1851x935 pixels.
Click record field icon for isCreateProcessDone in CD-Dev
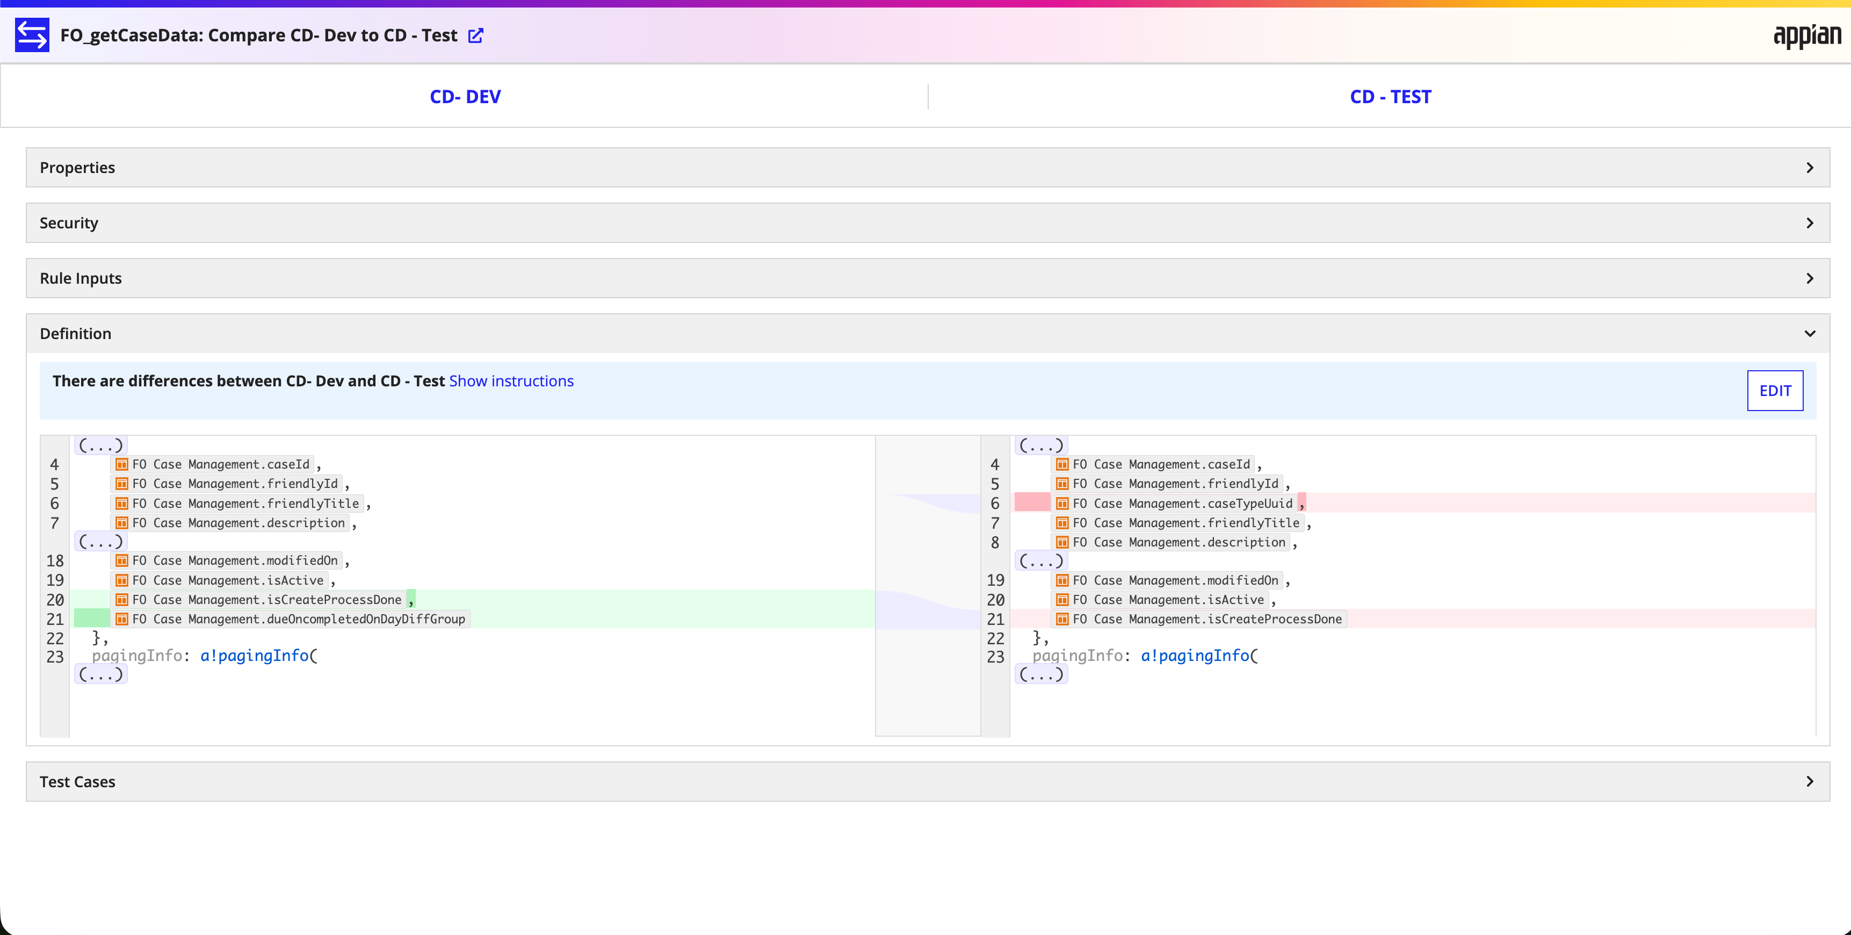click(122, 599)
